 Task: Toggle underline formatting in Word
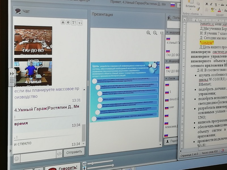(x=215, y=4)
